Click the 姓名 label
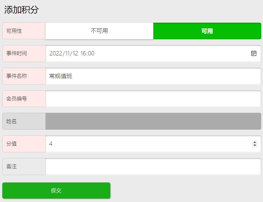Image resolution: width=263 pixels, height=202 pixels. pos(12,121)
